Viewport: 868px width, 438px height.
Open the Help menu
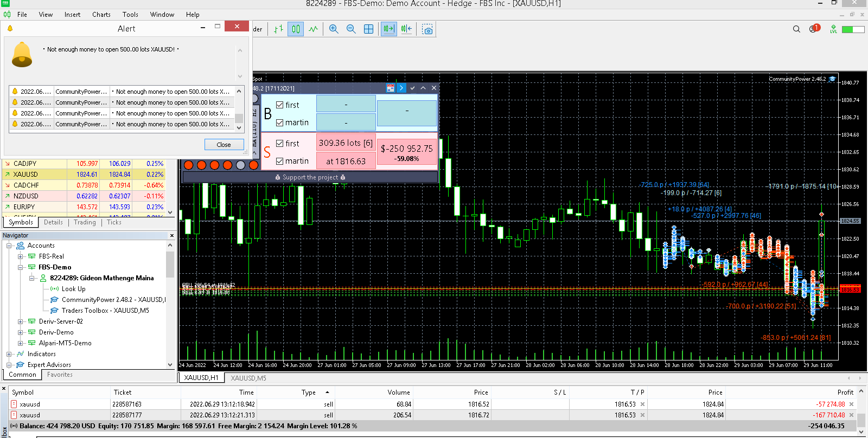pyautogui.click(x=193, y=15)
